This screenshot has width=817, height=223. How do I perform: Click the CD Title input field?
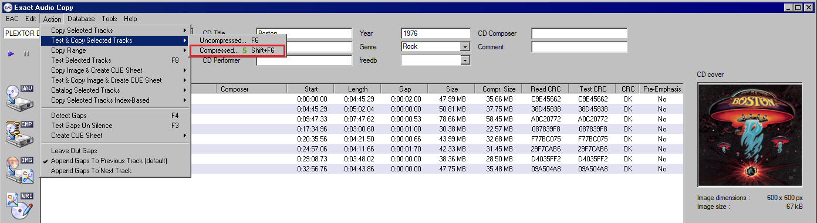(x=304, y=33)
